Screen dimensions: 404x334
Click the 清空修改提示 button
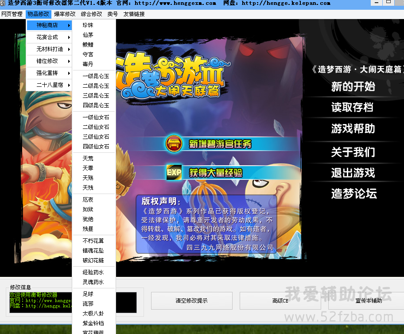(x=191, y=300)
